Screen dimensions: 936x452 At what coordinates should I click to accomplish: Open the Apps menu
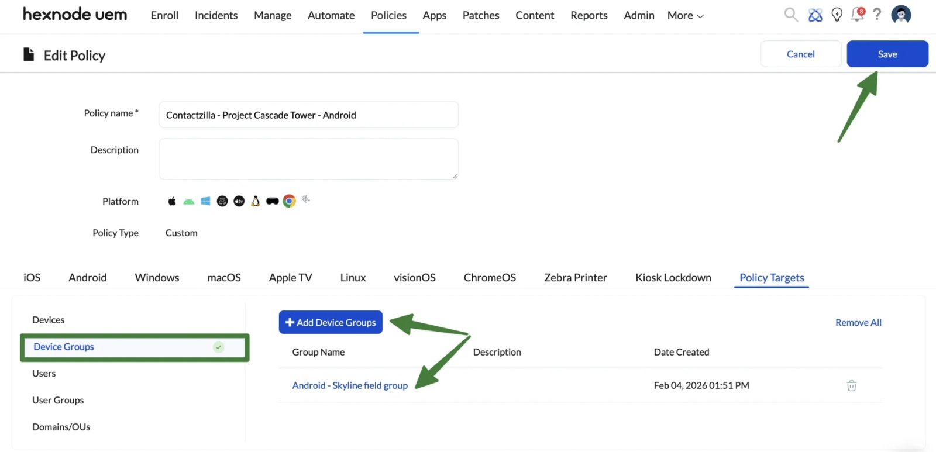click(x=434, y=16)
